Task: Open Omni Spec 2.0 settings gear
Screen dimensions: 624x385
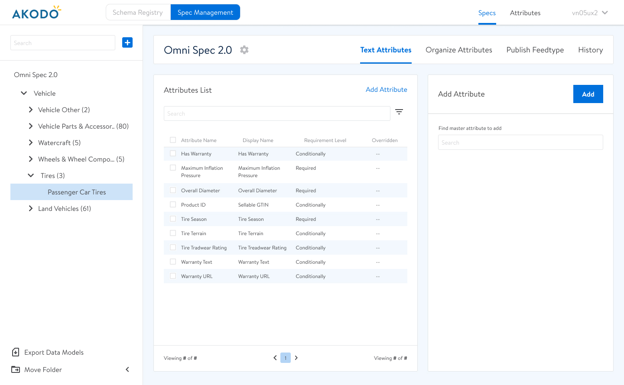Action: (244, 50)
